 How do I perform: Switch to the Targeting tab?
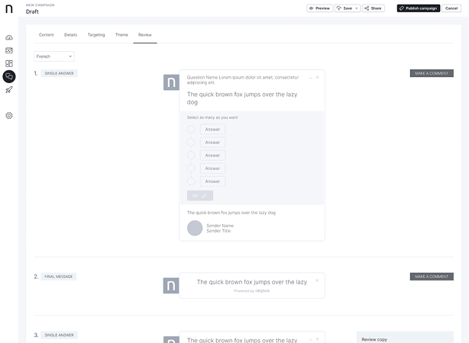pos(96,35)
